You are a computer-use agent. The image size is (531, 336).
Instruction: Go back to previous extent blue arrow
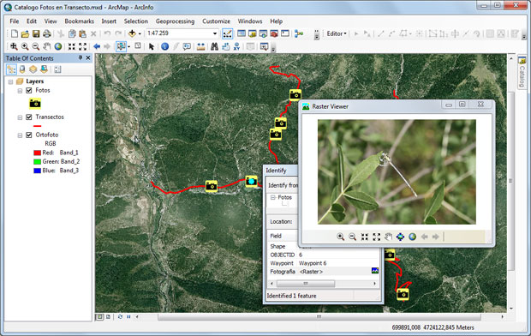97,46
